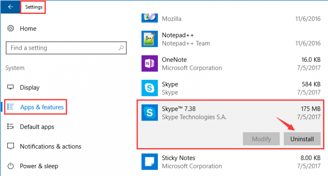Screen dimensions: 328x176
Task: Click the Notepad++ Team publisher text
Action: [186, 43]
